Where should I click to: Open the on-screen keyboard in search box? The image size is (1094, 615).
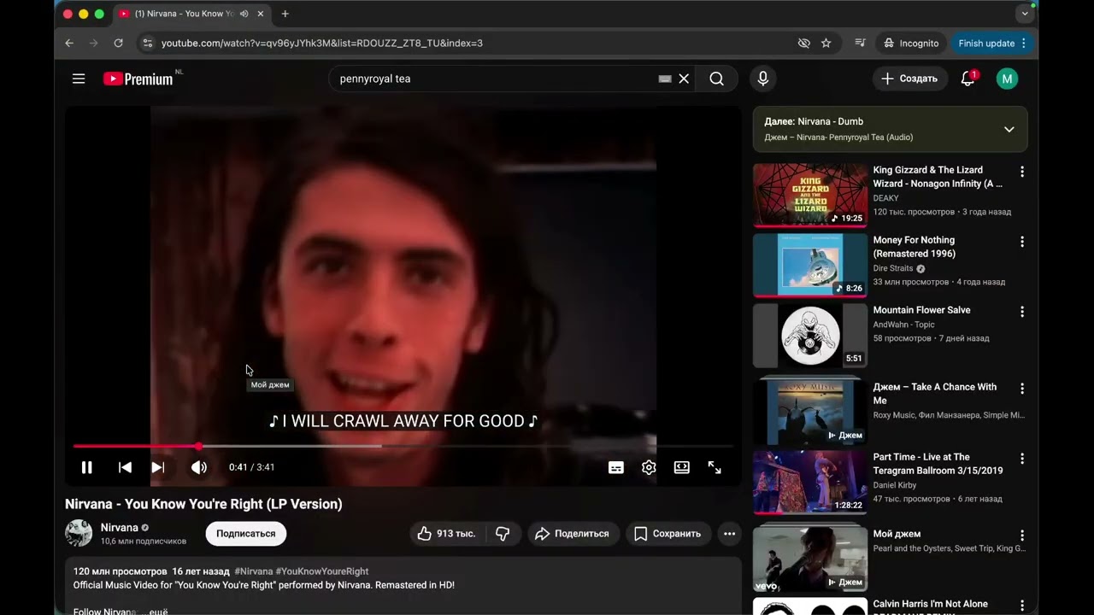(665, 79)
